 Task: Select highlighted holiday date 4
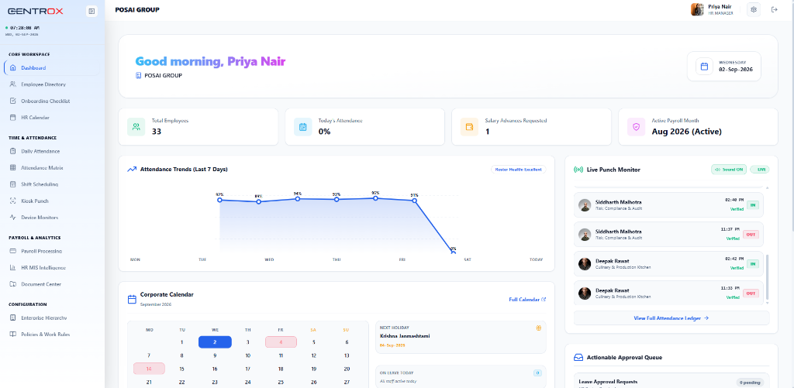[x=281, y=342]
